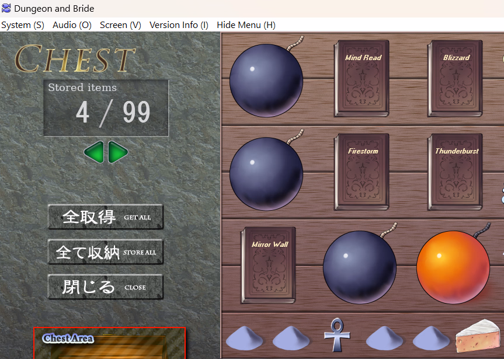This screenshot has height=359, width=504.
Task: Select the Mind Read spellbook
Action: pos(362,78)
